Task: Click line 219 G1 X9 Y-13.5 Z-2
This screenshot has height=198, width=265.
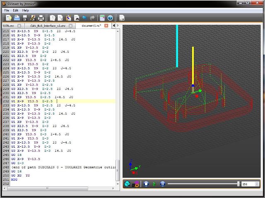Action: pyautogui.click(x=30, y=47)
